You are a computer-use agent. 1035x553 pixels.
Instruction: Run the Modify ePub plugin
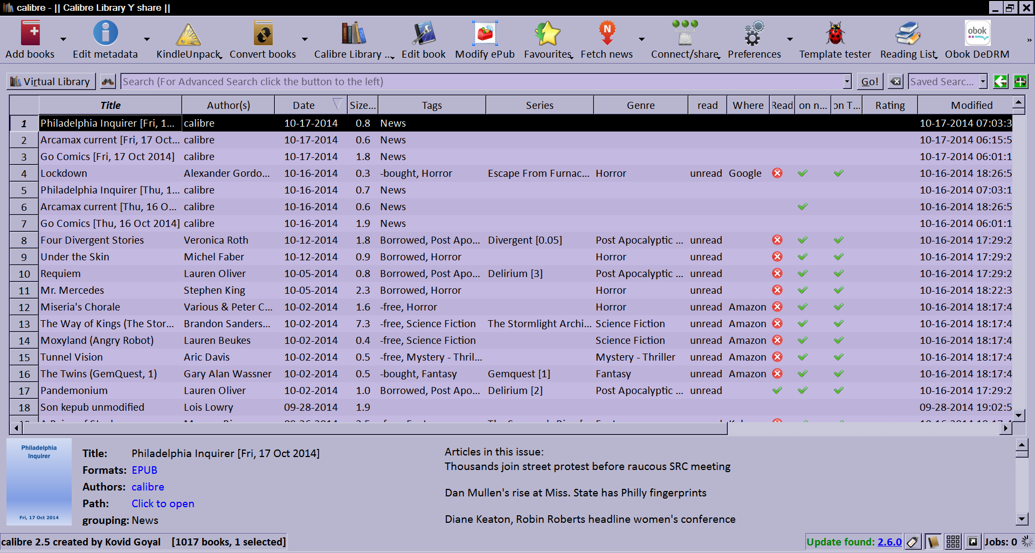point(485,33)
